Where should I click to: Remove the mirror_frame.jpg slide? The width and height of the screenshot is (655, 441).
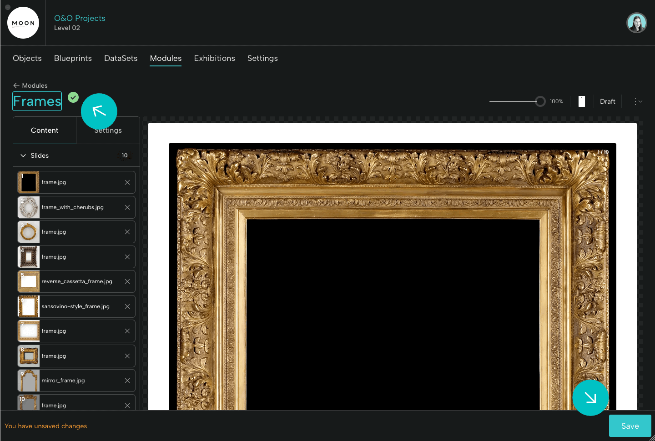pos(127,381)
